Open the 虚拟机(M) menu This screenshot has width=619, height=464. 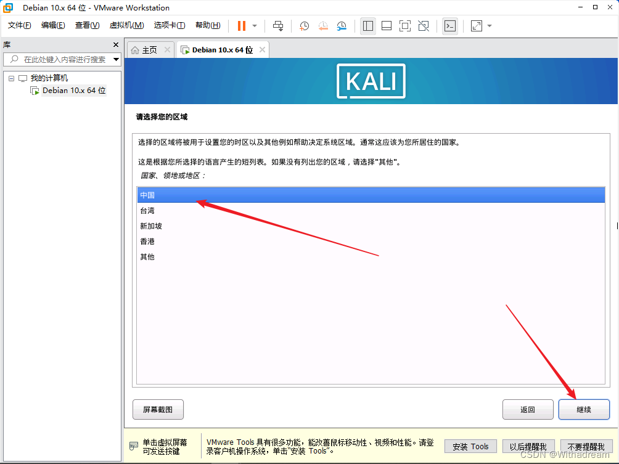tap(126, 25)
